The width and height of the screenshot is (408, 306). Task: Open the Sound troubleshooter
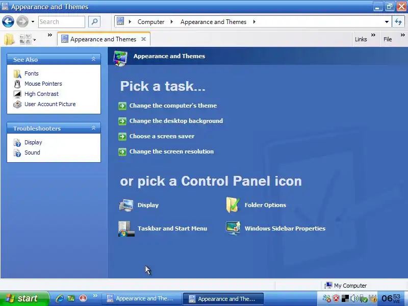click(x=32, y=152)
